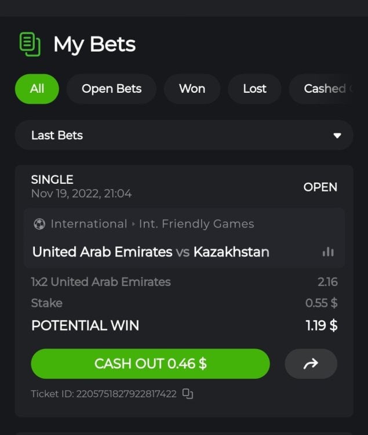Open United Arab Emirates vs Kazakhstan match
Viewport: 368px width, 435px height.
click(151, 252)
